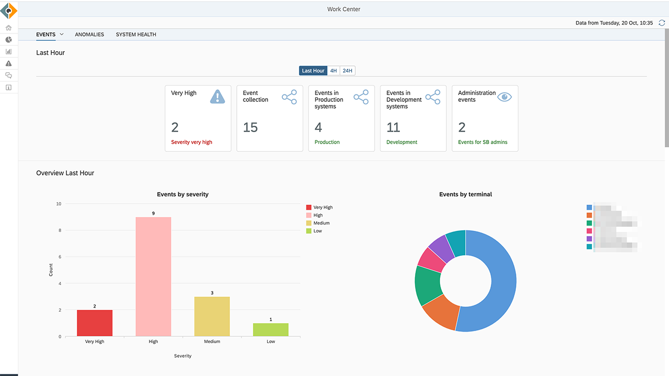Open the SYSTEM HEALTH tab
Viewport: 669px width, 376px height.
click(x=136, y=34)
